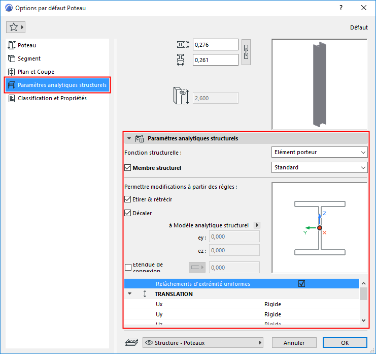This screenshot has width=376, height=354.
Task: Click the layer icon beside Structure - Poteaux
Action: 131,342
